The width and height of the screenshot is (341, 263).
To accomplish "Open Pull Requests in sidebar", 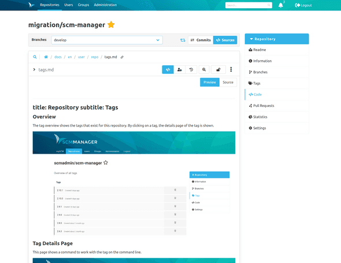I will (277, 106).
